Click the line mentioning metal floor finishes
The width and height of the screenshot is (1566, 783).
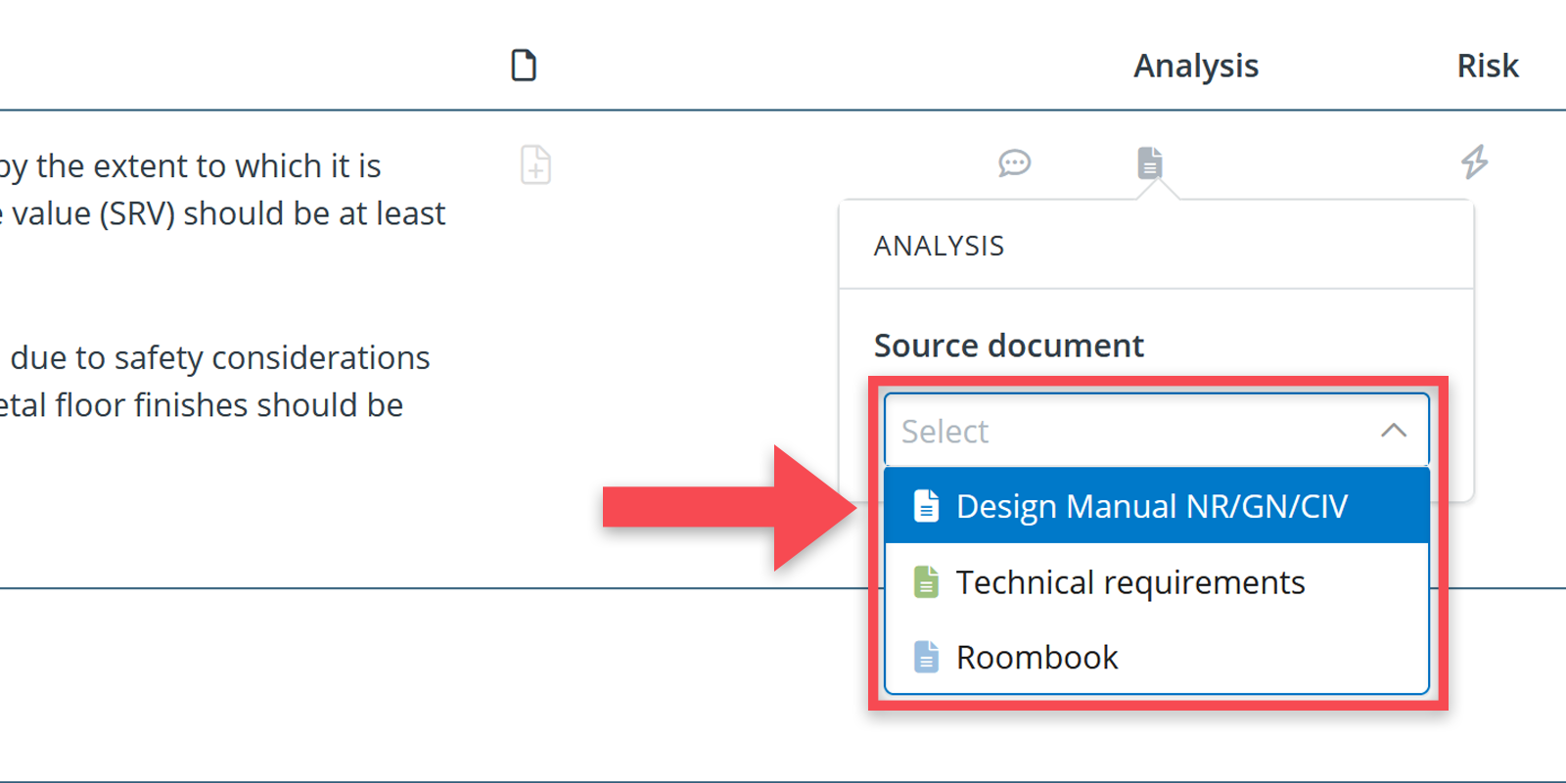point(201,405)
